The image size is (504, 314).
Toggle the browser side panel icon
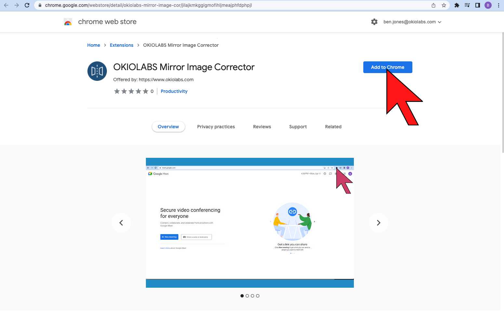point(477,5)
